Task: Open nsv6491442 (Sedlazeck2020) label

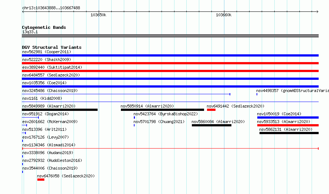Action: point(235,106)
